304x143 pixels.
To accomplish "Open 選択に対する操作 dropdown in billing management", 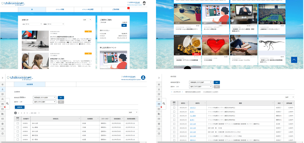I will pyautogui.click(x=200, y=87).
